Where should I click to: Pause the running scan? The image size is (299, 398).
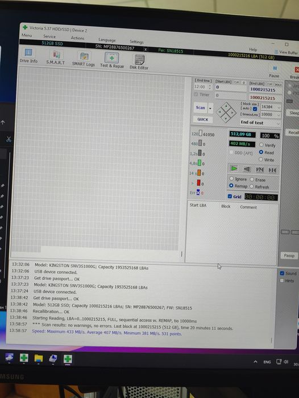pos(274,71)
